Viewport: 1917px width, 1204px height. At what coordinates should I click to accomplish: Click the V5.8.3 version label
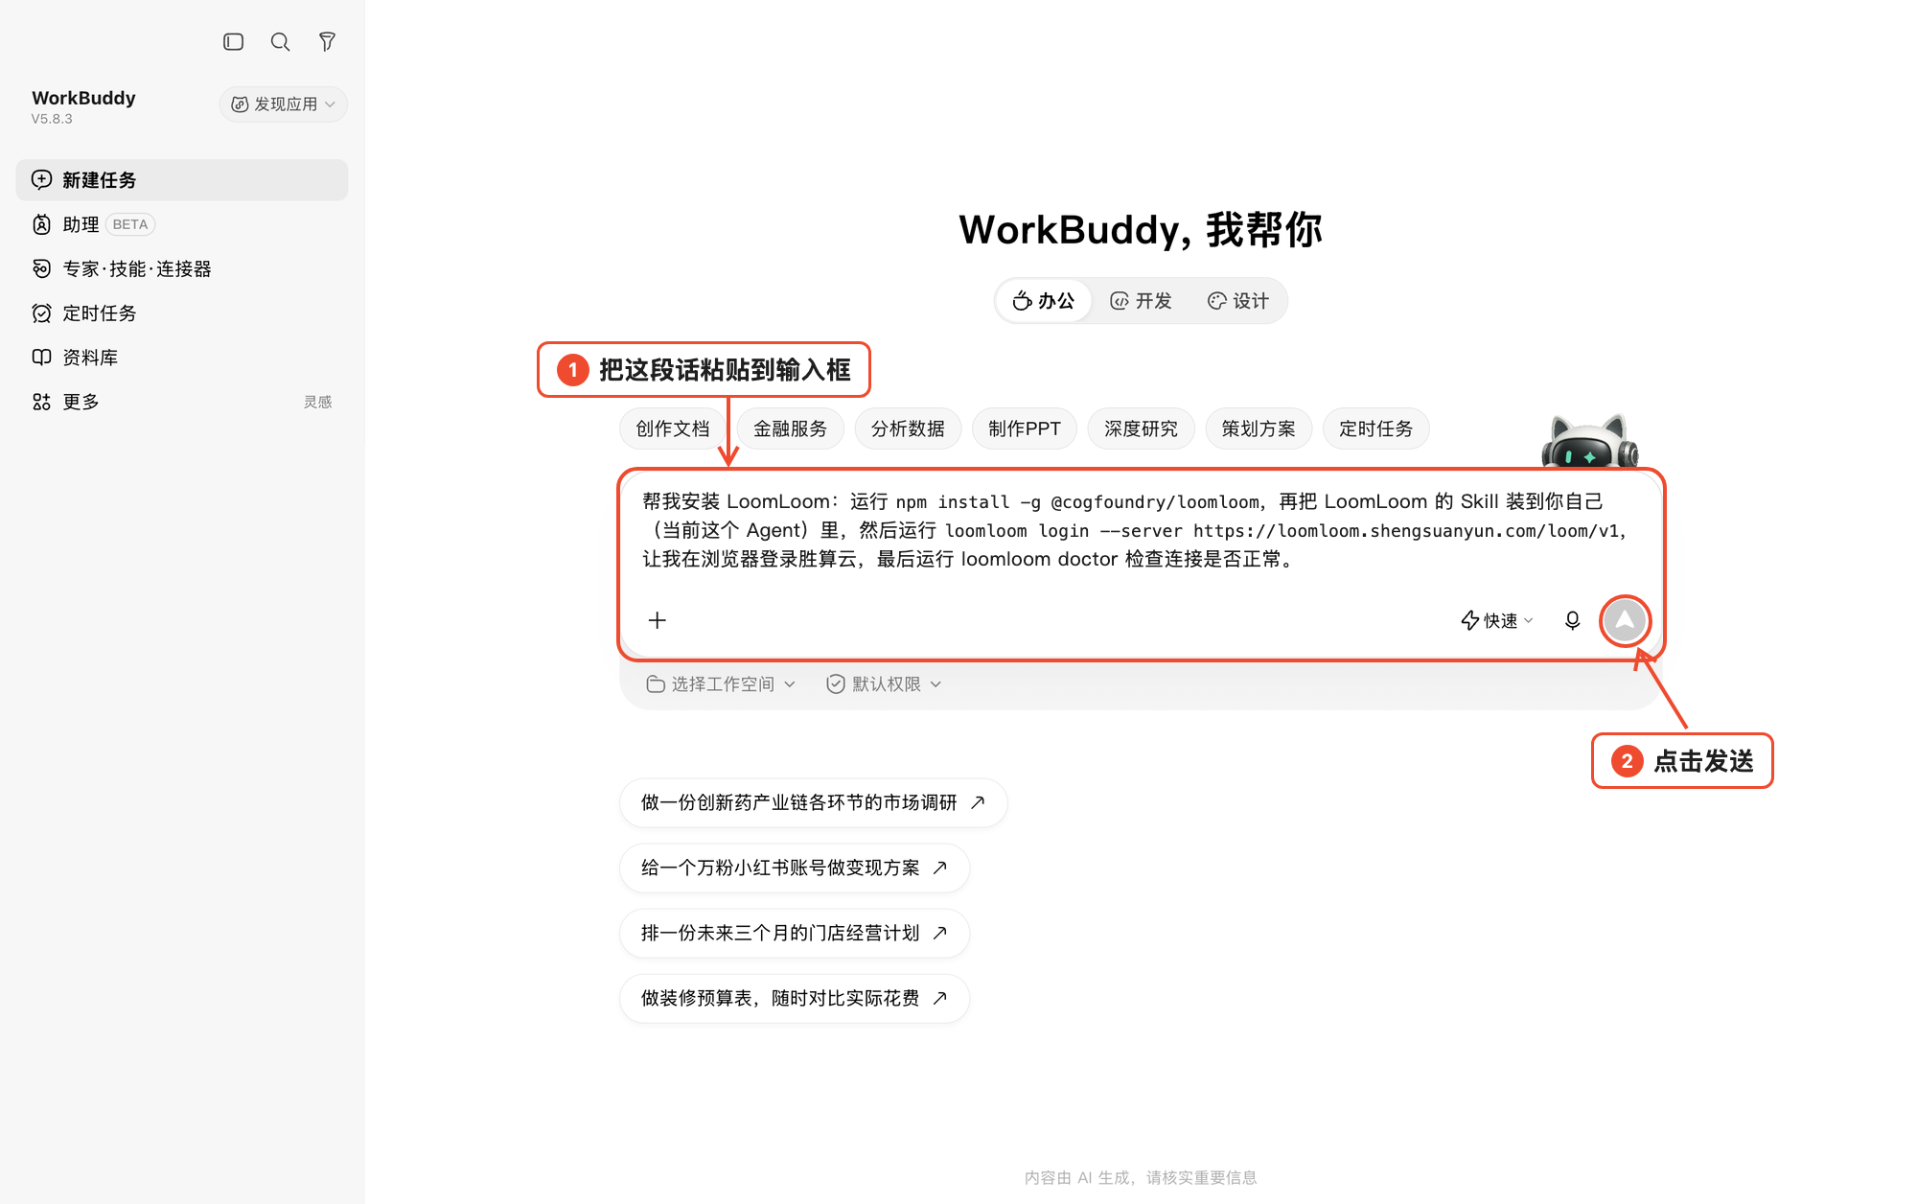[x=52, y=119]
